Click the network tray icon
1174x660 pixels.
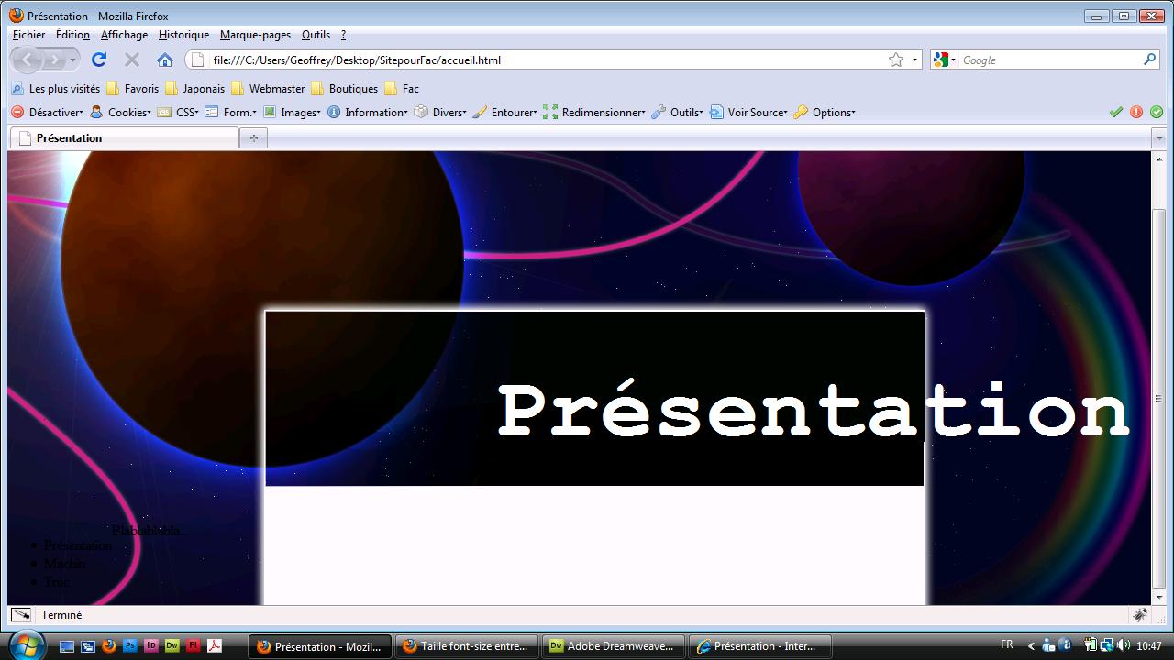[x=1107, y=645]
